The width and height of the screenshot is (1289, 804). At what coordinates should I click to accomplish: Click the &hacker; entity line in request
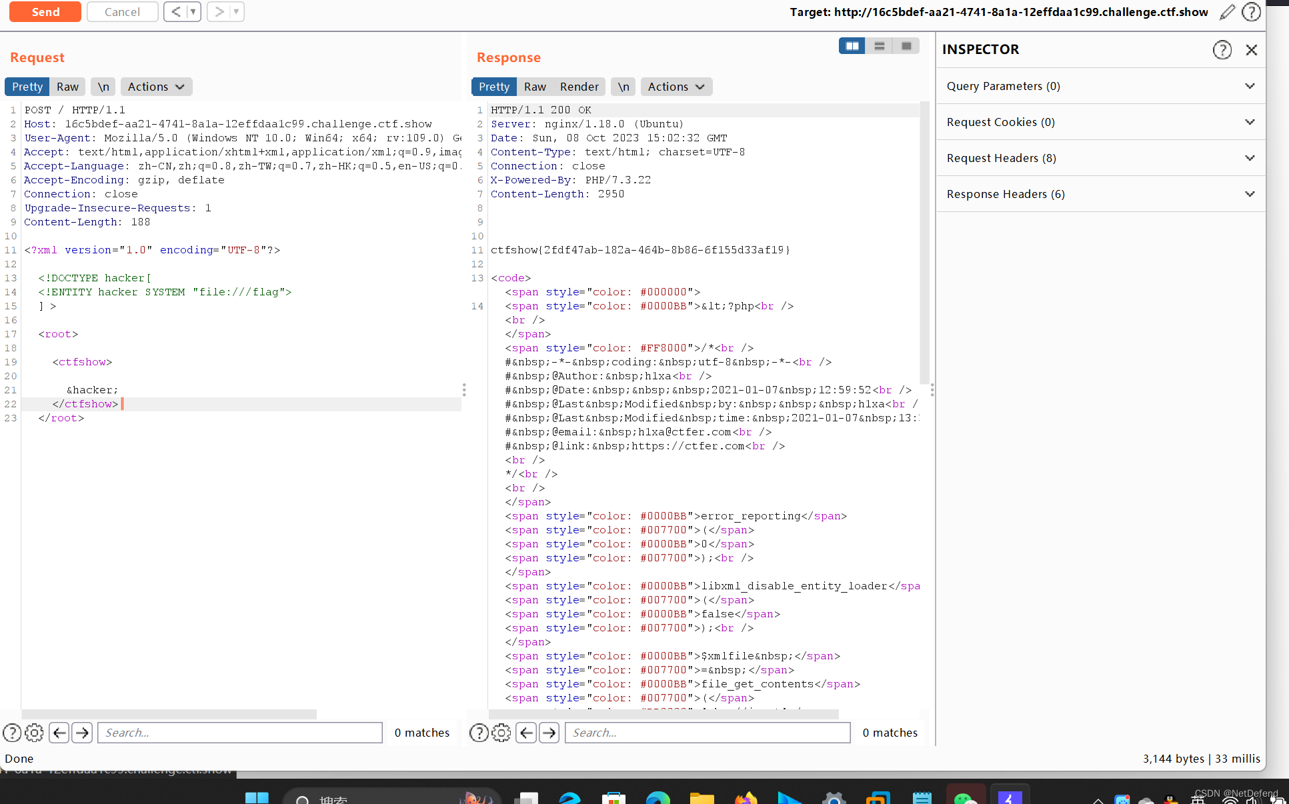click(92, 390)
